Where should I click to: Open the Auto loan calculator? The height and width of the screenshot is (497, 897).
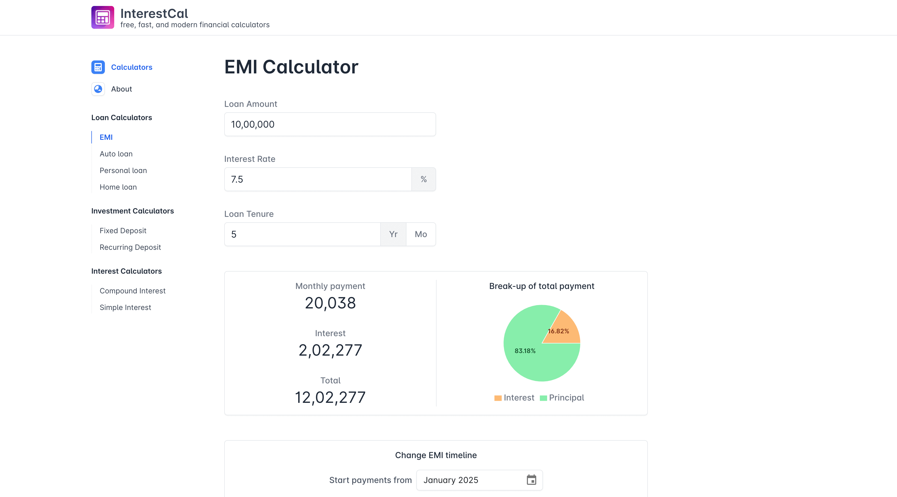click(116, 154)
